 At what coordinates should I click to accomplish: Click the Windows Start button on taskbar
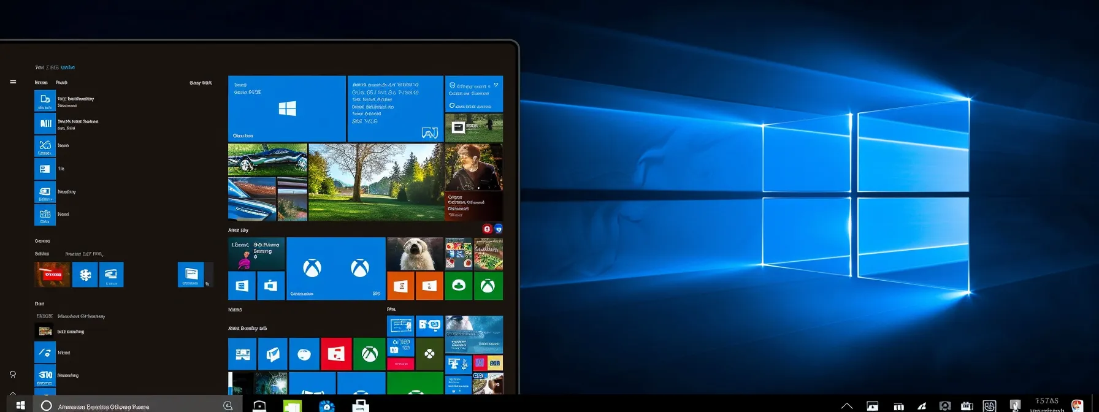[x=20, y=405]
